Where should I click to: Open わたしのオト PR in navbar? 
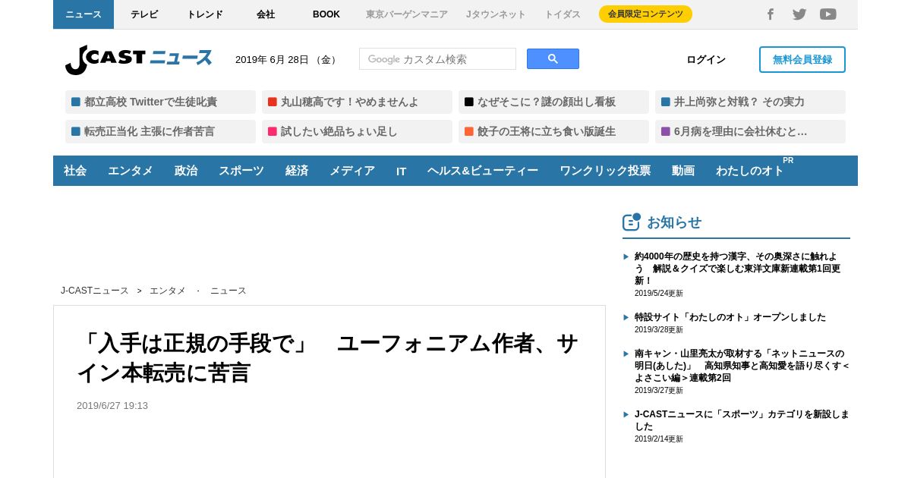point(750,171)
